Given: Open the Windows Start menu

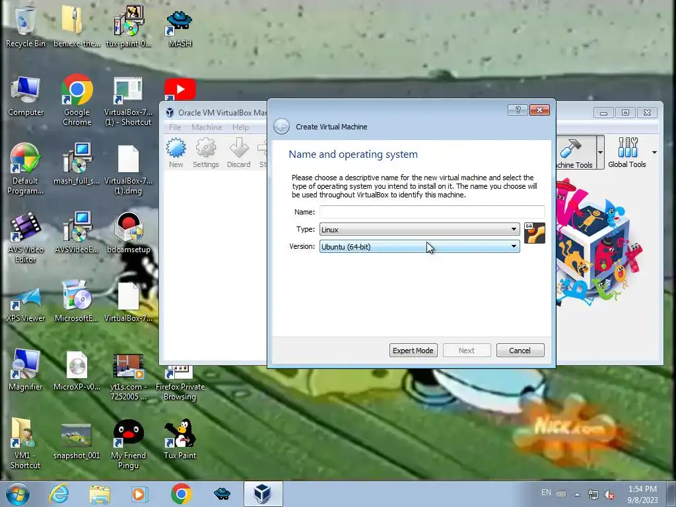Looking at the screenshot, I should click(18, 494).
